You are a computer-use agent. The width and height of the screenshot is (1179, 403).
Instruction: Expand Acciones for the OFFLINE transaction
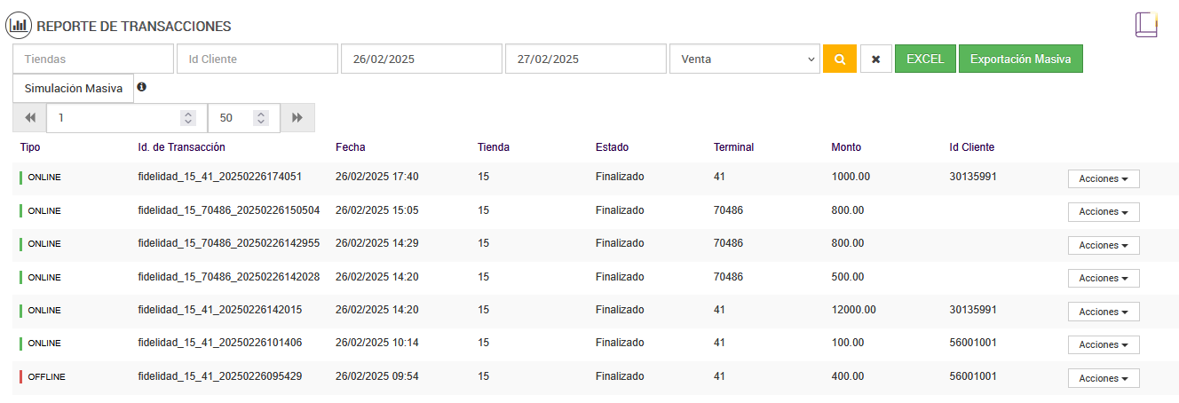pos(1103,379)
